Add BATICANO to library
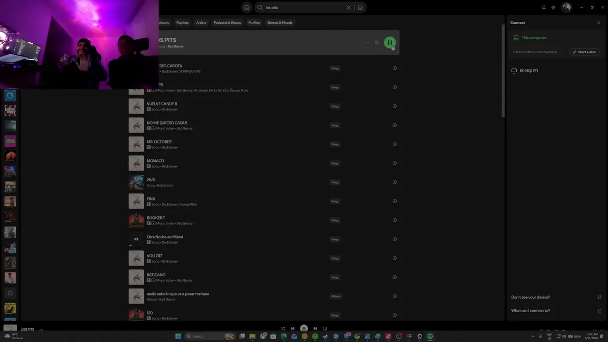The width and height of the screenshot is (608, 342). tap(395, 277)
